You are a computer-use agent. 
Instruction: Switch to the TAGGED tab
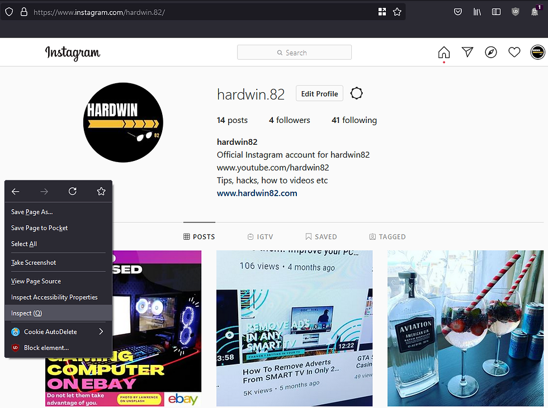[388, 236]
